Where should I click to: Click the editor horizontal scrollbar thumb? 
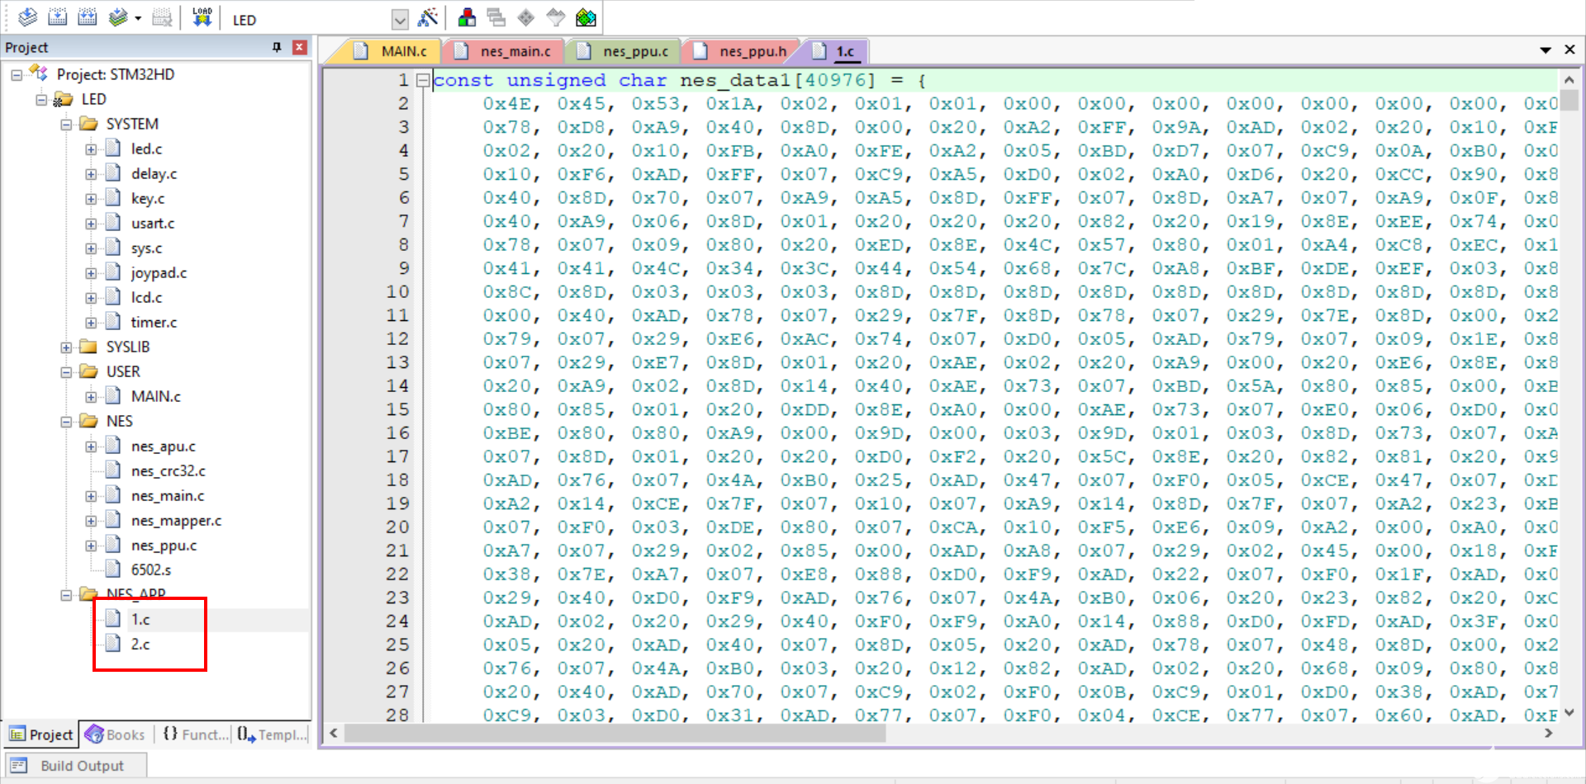(x=615, y=733)
